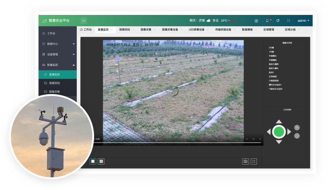
Task: Click the green PTZ center button
Action: click(x=279, y=132)
